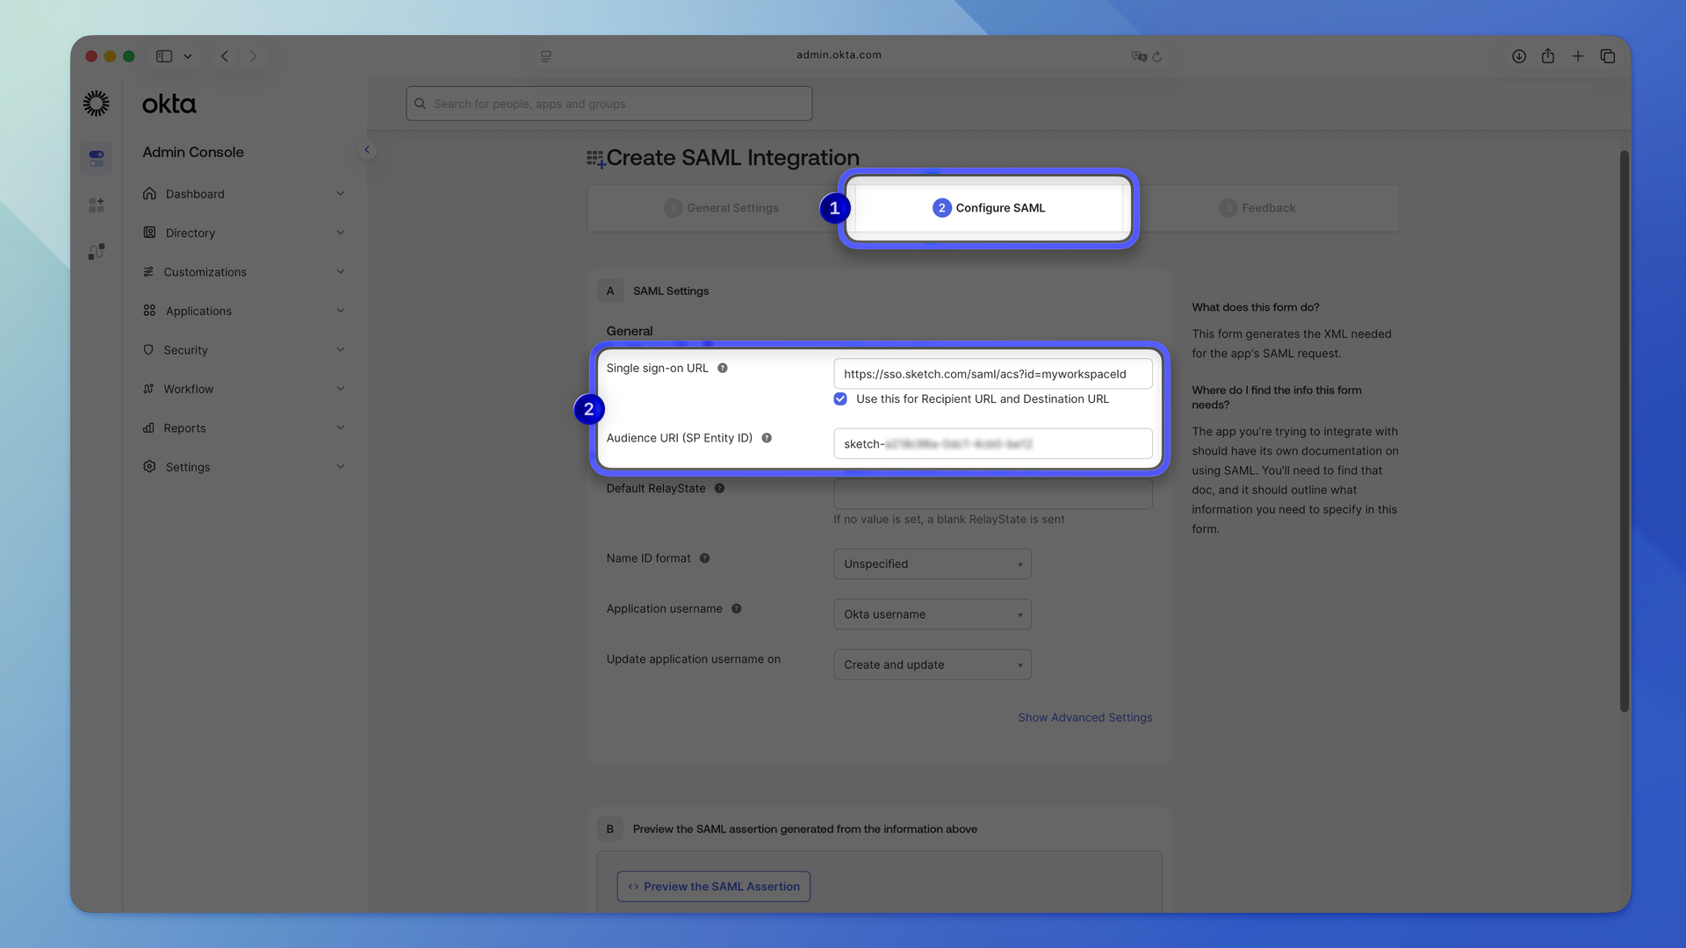Click the translate icon in the address bar
Image resolution: width=1686 pixels, height=948 pixels.
(x=1139, y=56)
